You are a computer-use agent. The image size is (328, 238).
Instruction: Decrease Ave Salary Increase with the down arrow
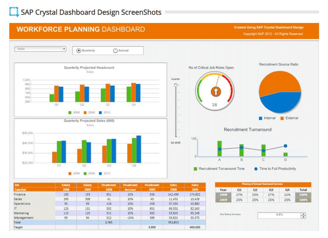click(x=303, y=217)
